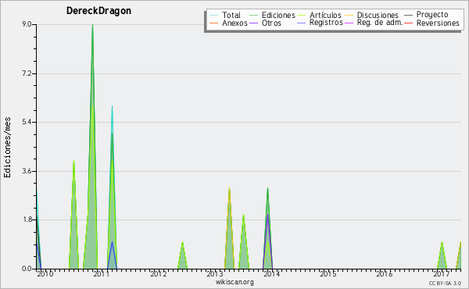Click the purple Otros legend line swatch
The image size is (469, 289).
[253, 23]
